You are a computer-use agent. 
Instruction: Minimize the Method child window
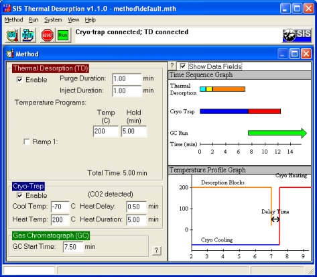pos(282,54)
